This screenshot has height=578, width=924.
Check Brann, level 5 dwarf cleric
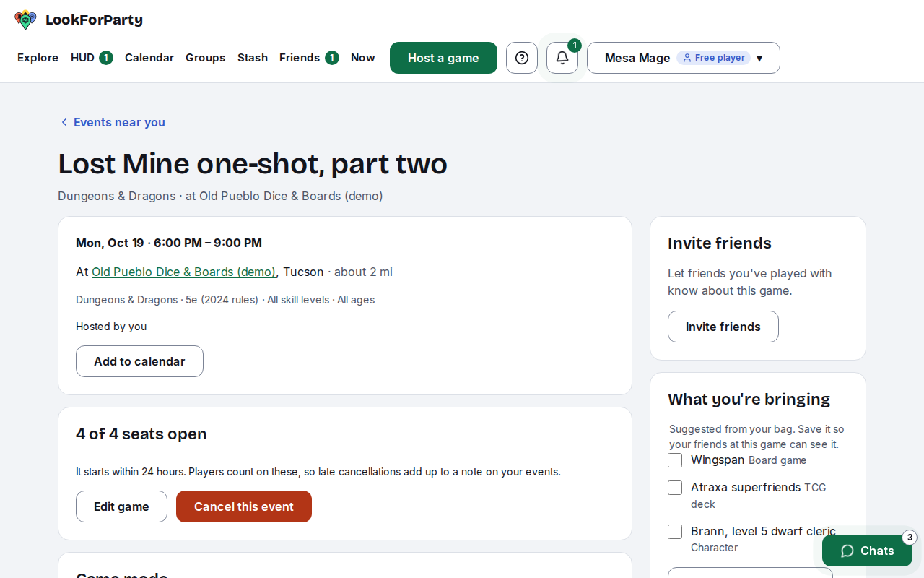coord(675,532)
